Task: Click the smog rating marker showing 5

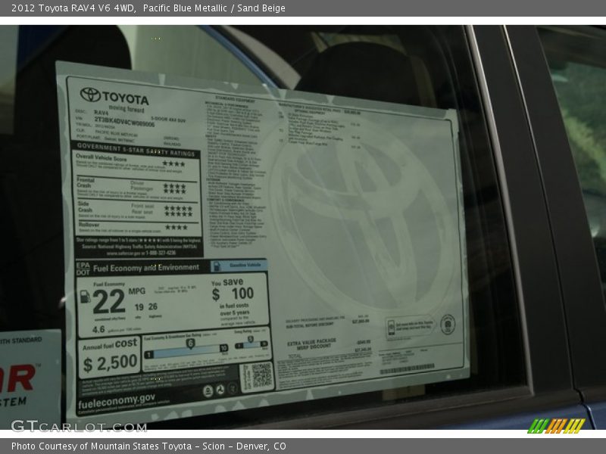Action: pos(251,339)
